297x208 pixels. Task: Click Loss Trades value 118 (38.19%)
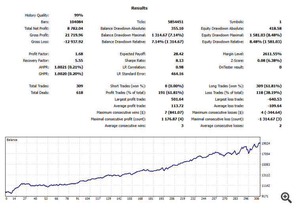(269, 93)
